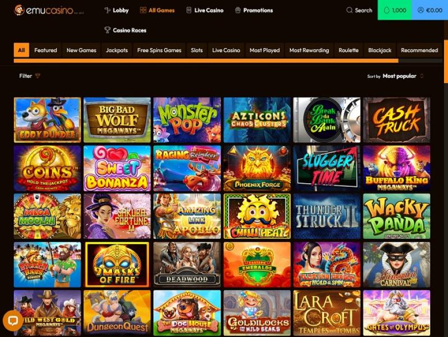This screenshot has width=448, height=337.
Task: Switch to the Free Spins Games tab
Action: (x=159, y=50)
